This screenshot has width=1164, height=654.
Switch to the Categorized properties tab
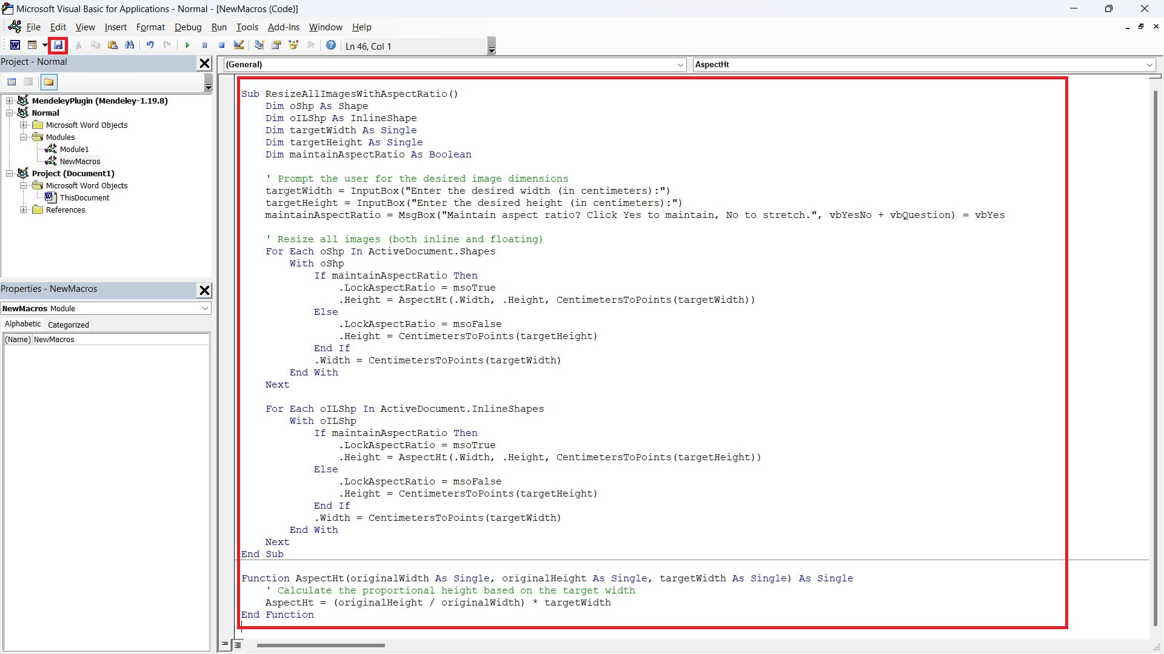tap(68, 324)
